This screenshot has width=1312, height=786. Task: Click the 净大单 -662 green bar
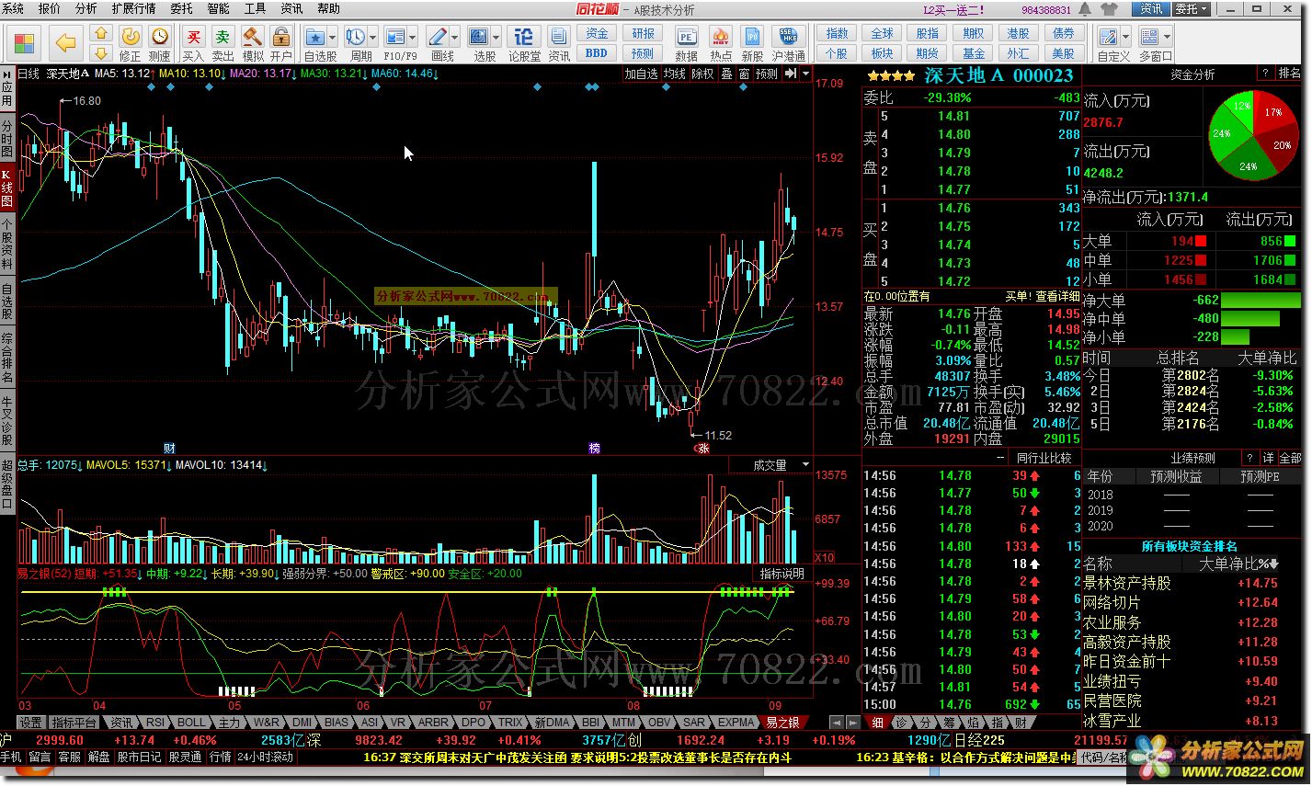1261,300
